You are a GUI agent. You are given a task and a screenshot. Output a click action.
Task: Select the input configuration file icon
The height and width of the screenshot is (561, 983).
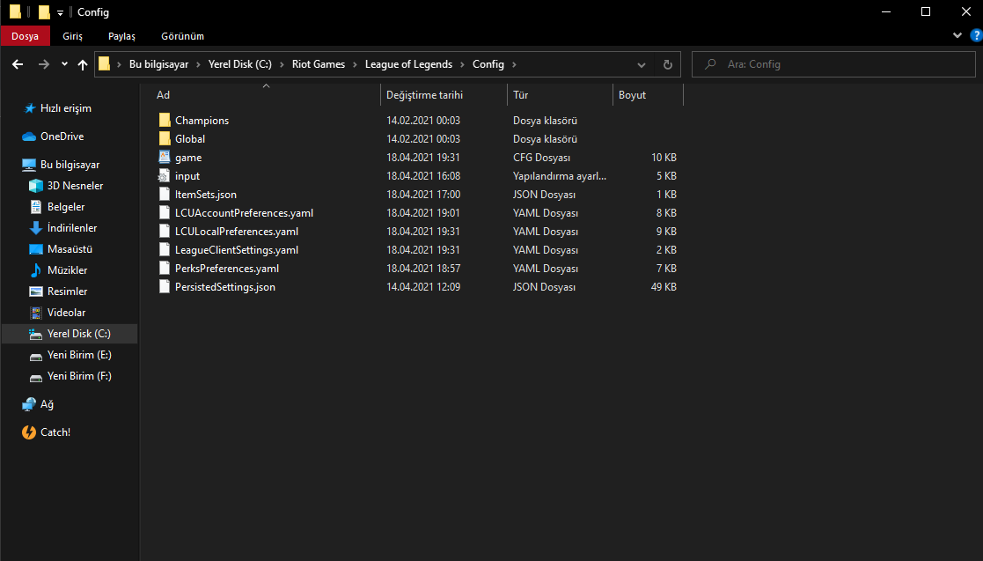(x=165, y=176)
